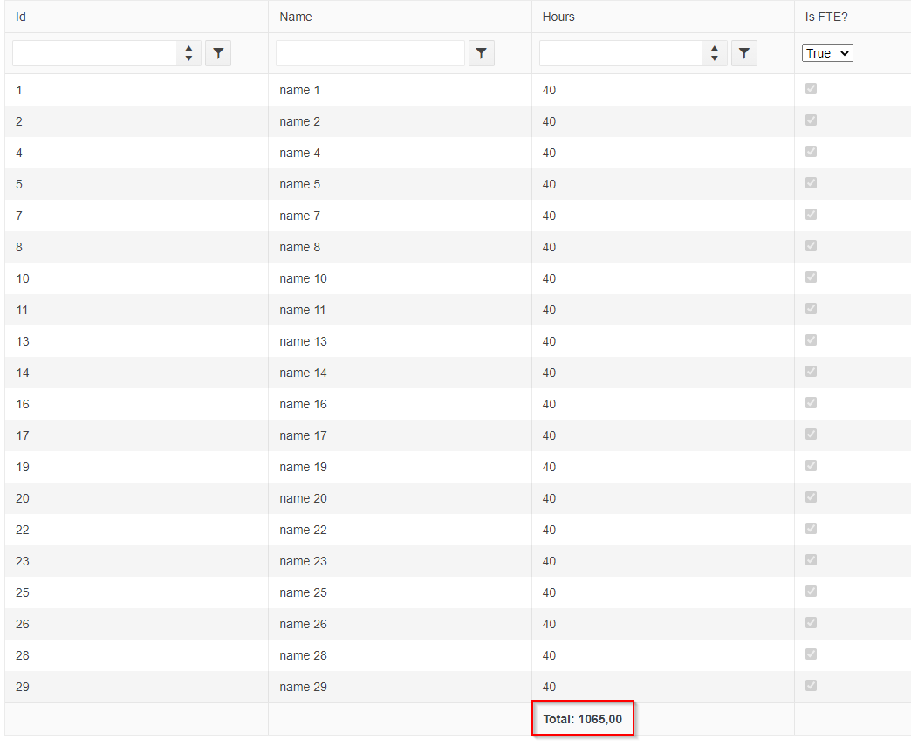Viewport: 911px width, 753px height.
Task: Toggle the FTE checkbox for name 1
Action: pos(811,89)
